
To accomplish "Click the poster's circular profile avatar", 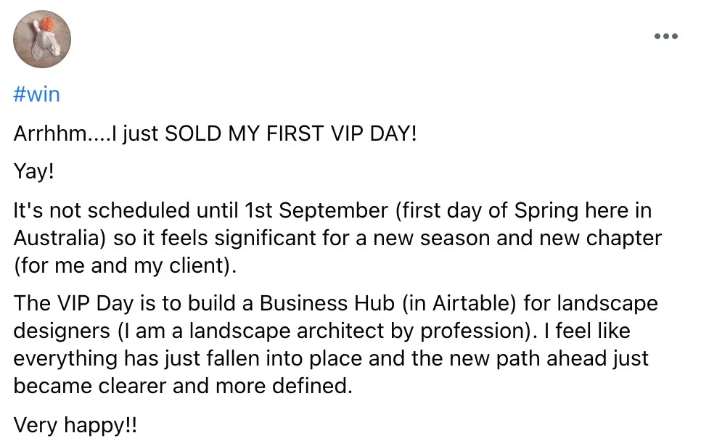I will point(42,39).
